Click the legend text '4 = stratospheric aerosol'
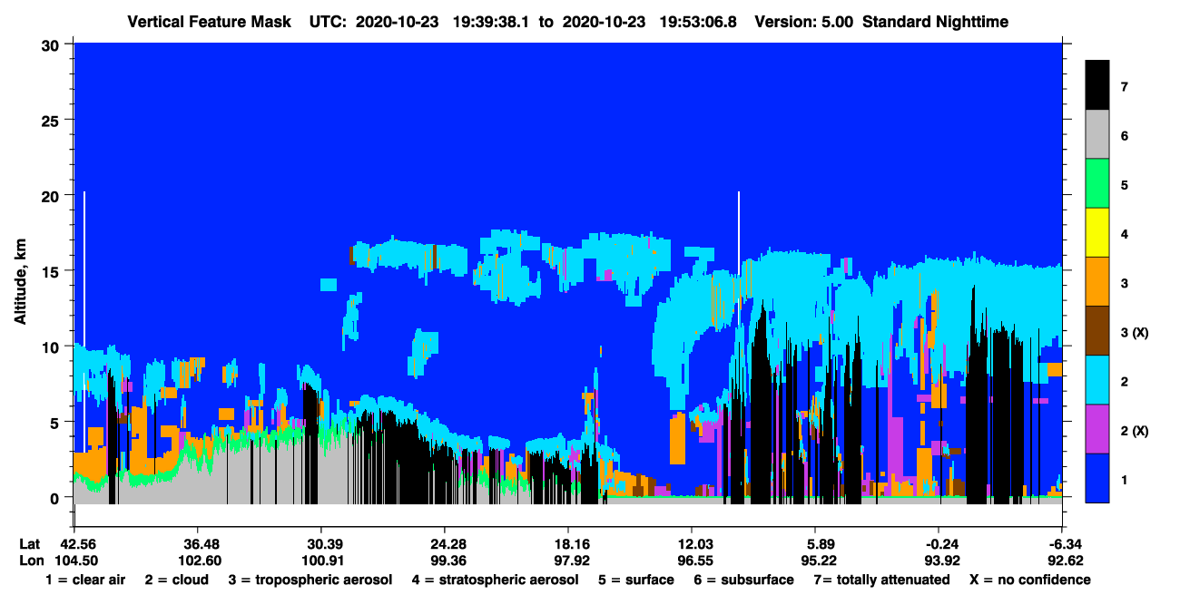The height and width of the screenshot is (605, 1180). (495, 581)
